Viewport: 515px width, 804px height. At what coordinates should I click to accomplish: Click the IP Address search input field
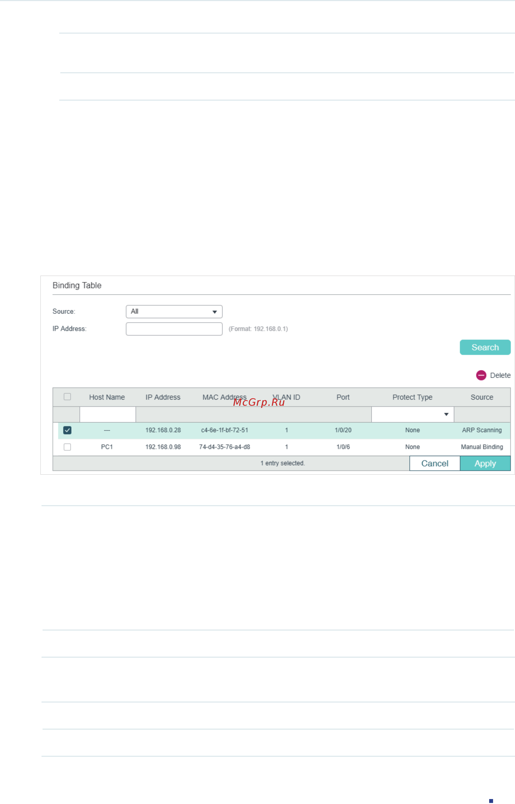[x=174, y=329]
